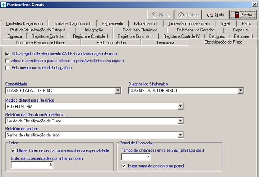This screenshot has height=177, width=259.
Task: Switch to Unidades Diagnóstico tab
Action: click(x=24, y=24)
